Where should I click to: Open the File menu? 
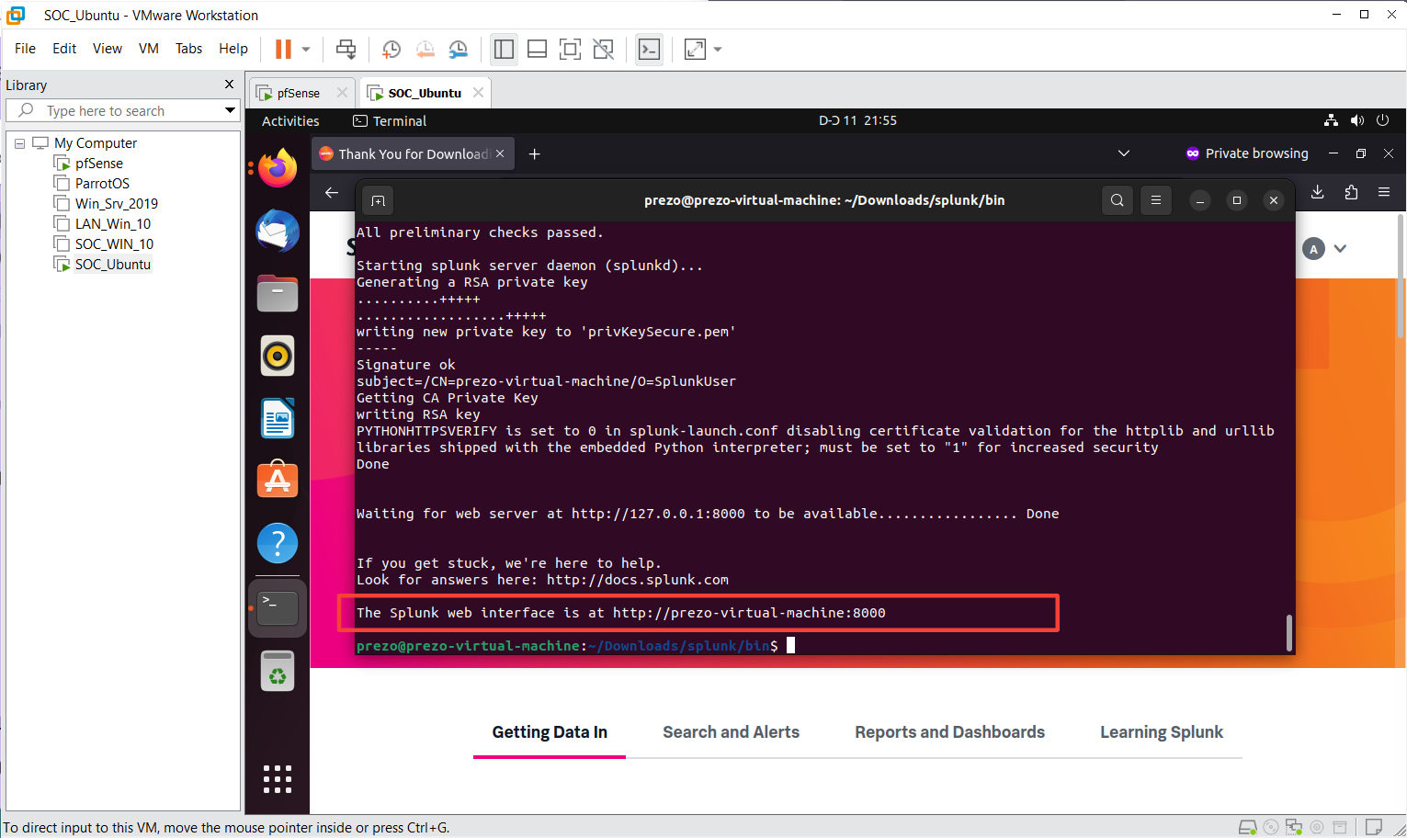[25, 49]
